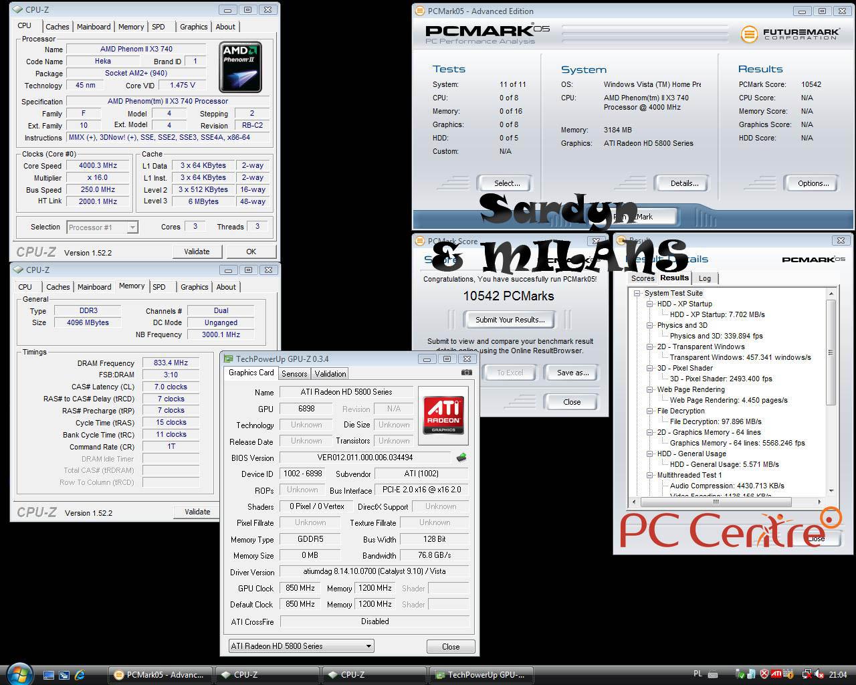Click the vertical scrollbar thumb in results tree
Screen dimensions: 856x685
click(831, 352)
